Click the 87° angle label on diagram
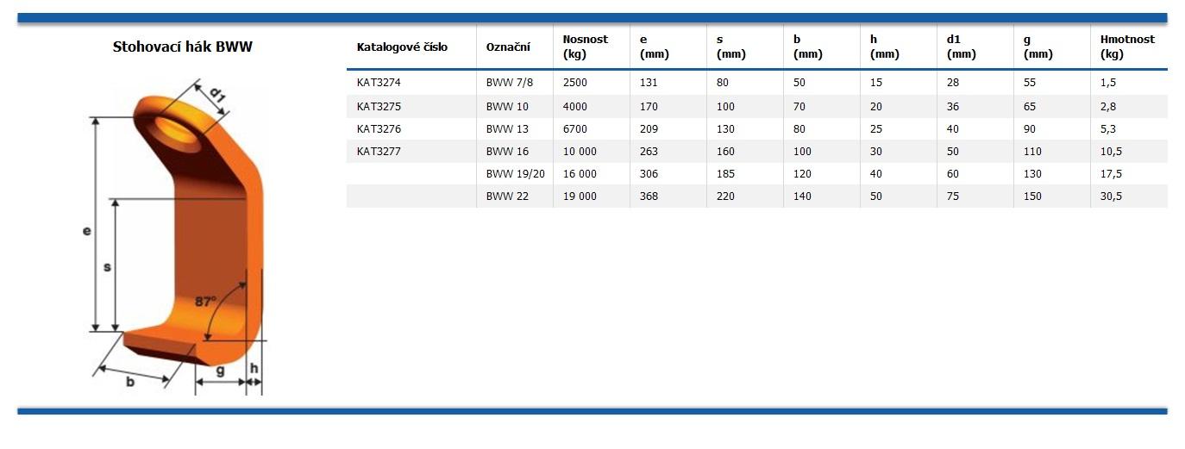This screenshot has height=449, width=1185. coord(205,302)
